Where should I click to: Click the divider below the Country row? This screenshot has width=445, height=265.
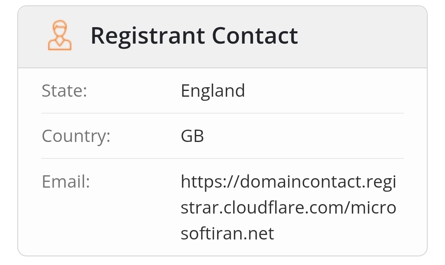pos(222,158)
